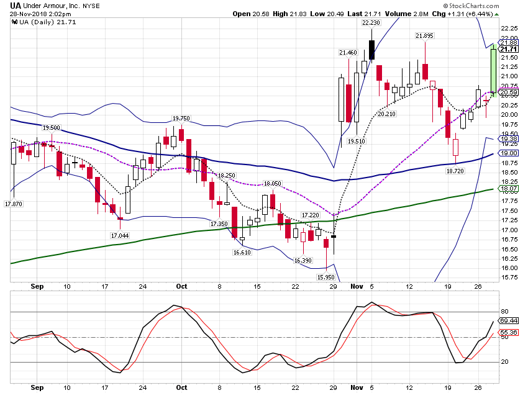Click the UA ticker symbol in the title

tap(15, 6)
